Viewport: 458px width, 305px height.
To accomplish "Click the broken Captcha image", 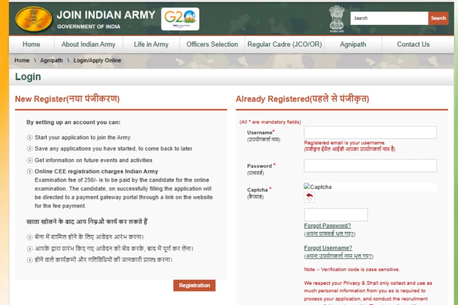I will click(x=318, y=187).
